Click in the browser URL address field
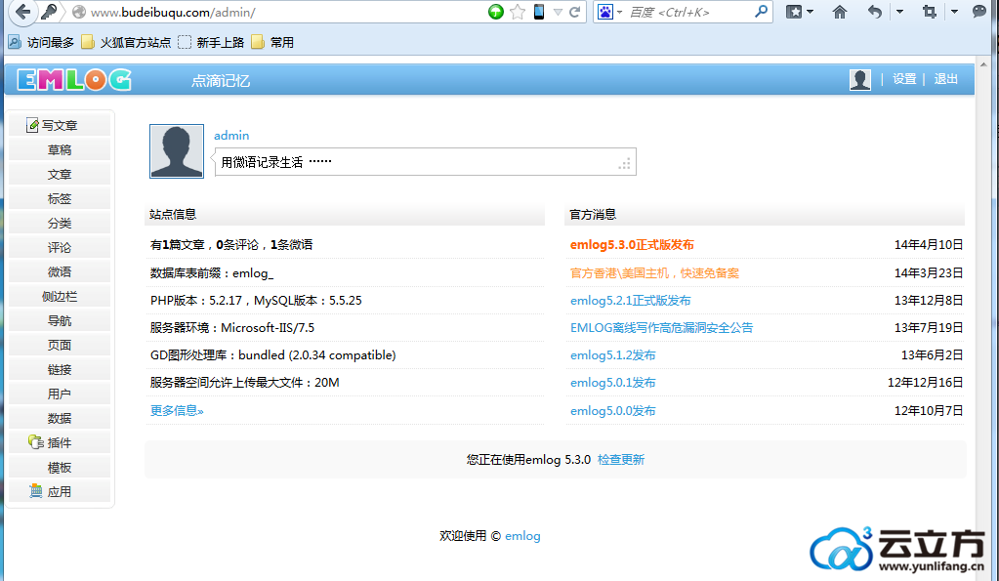Image resolution: width=999 pixels, height=581 pixels. [x=287, y=12]
